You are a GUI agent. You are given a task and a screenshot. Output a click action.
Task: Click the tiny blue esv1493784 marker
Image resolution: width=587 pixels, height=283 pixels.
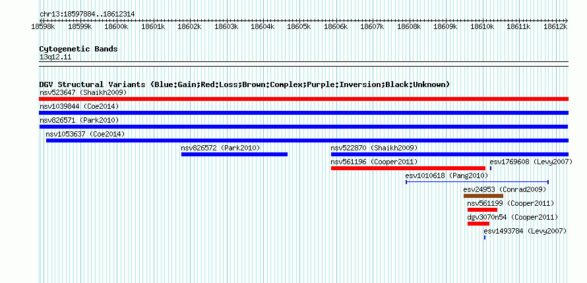click(485, 237)
